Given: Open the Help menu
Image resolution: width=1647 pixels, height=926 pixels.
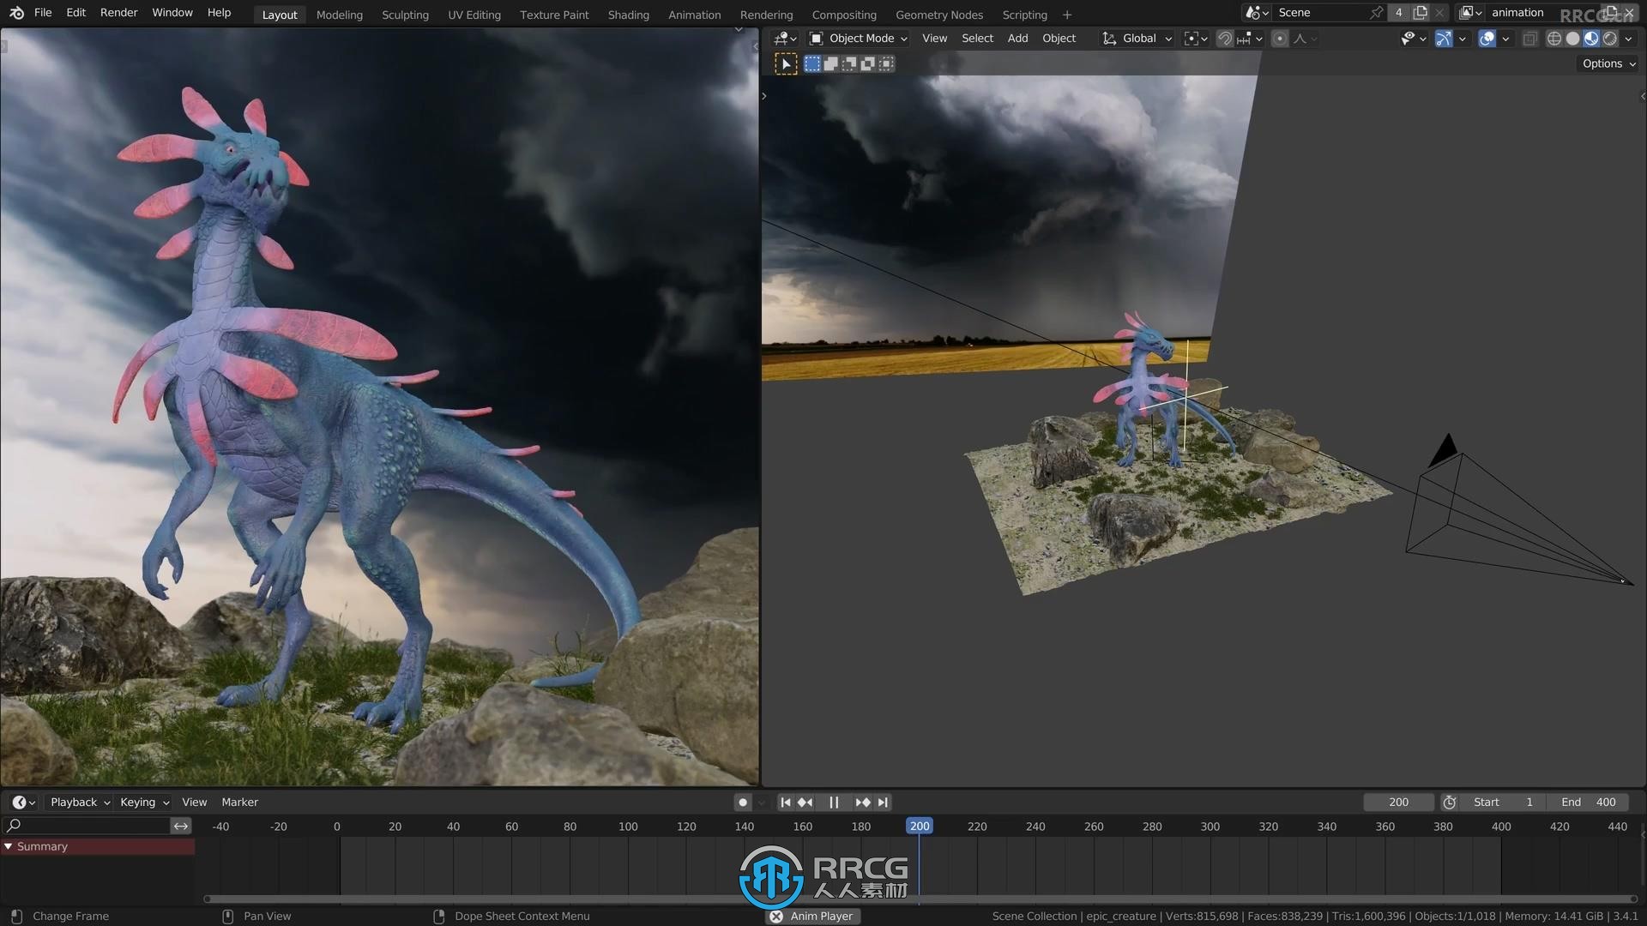Looking at the screenshot, I should pyautogui.click(x=219, y=13).
